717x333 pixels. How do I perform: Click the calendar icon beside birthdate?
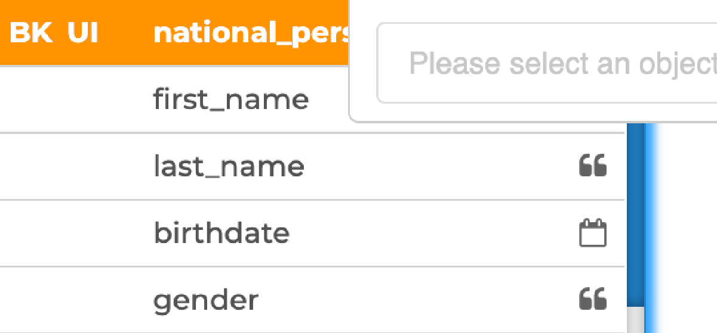(593, 233)
